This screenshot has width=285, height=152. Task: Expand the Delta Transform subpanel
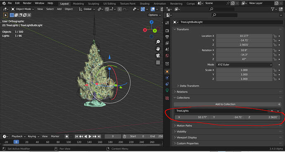coord(188,86)
